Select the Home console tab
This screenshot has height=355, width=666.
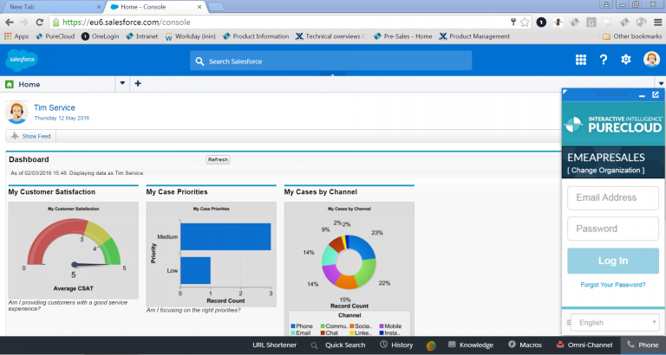(60, 84)
